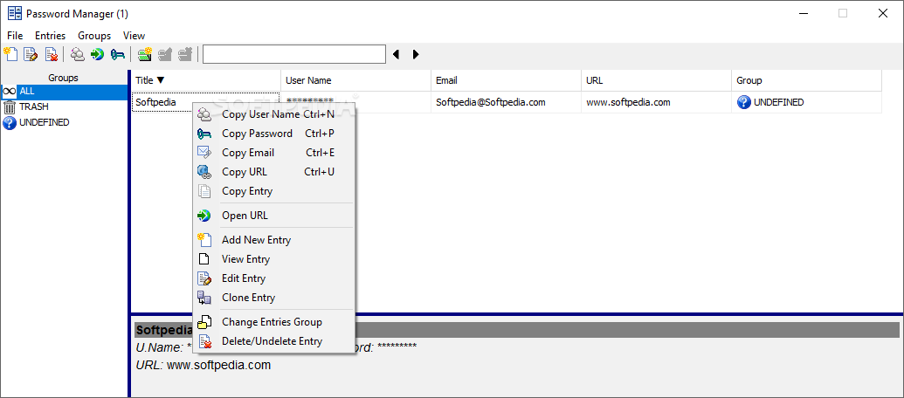The width and height of the screenshot is (904, 398).
Task: Open the Groups menu
Action: pyautogui.click(x=94, y=36)
